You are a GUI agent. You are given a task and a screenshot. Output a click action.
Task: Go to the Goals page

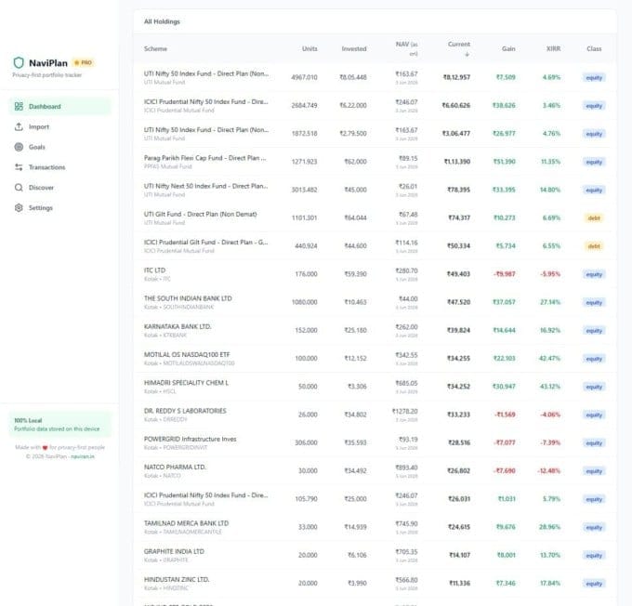tap(60, 147)
